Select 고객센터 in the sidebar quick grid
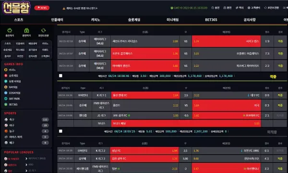This screenshot has width=288, height=173. point(45,56)
